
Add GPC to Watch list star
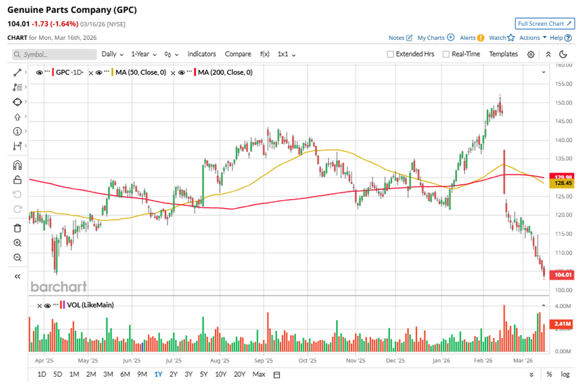[x=511, y=37]
